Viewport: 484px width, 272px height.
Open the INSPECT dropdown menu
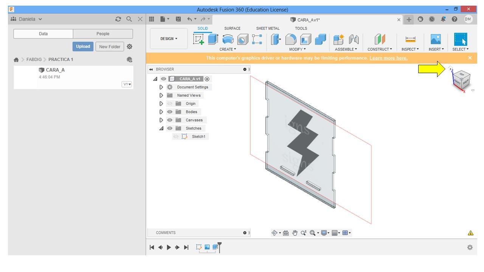click(410, 49)
